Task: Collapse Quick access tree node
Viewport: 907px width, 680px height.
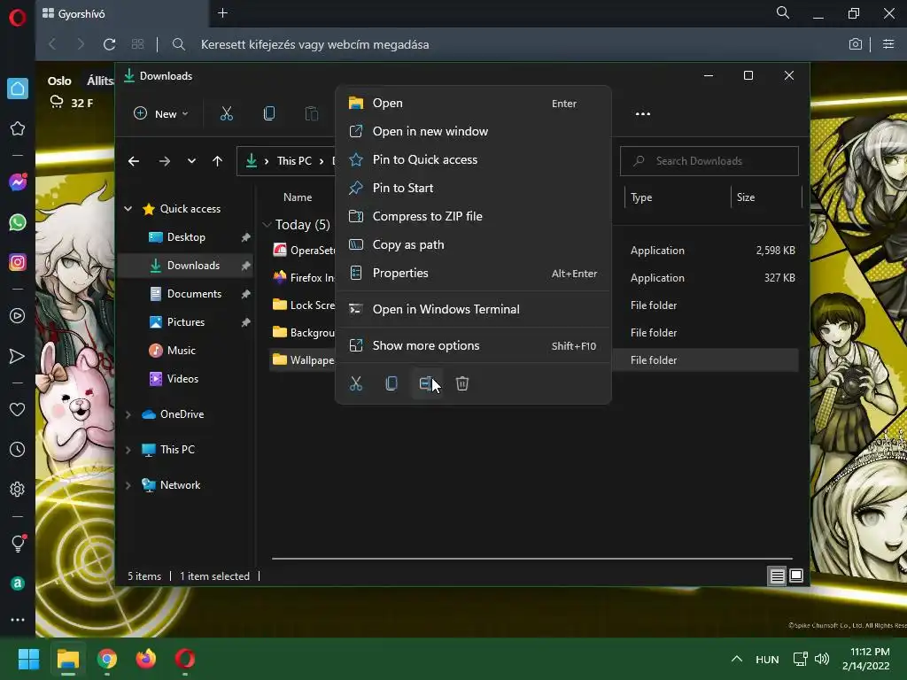Action: click(x=128, y=209)
